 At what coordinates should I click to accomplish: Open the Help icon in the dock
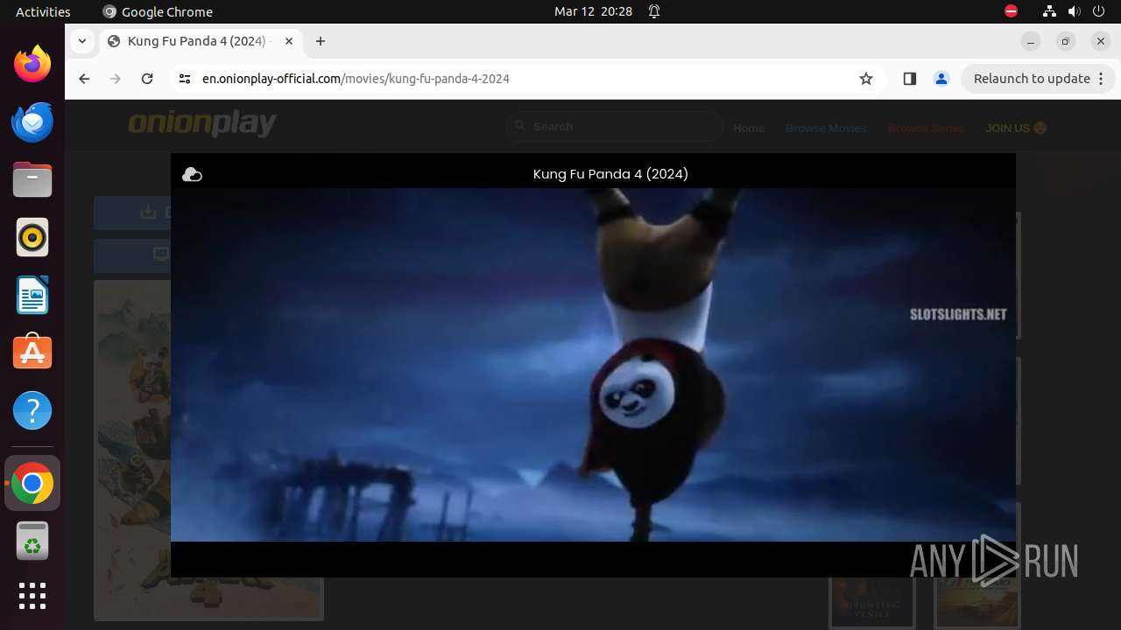pyautogui.click(x=32, y=410)
